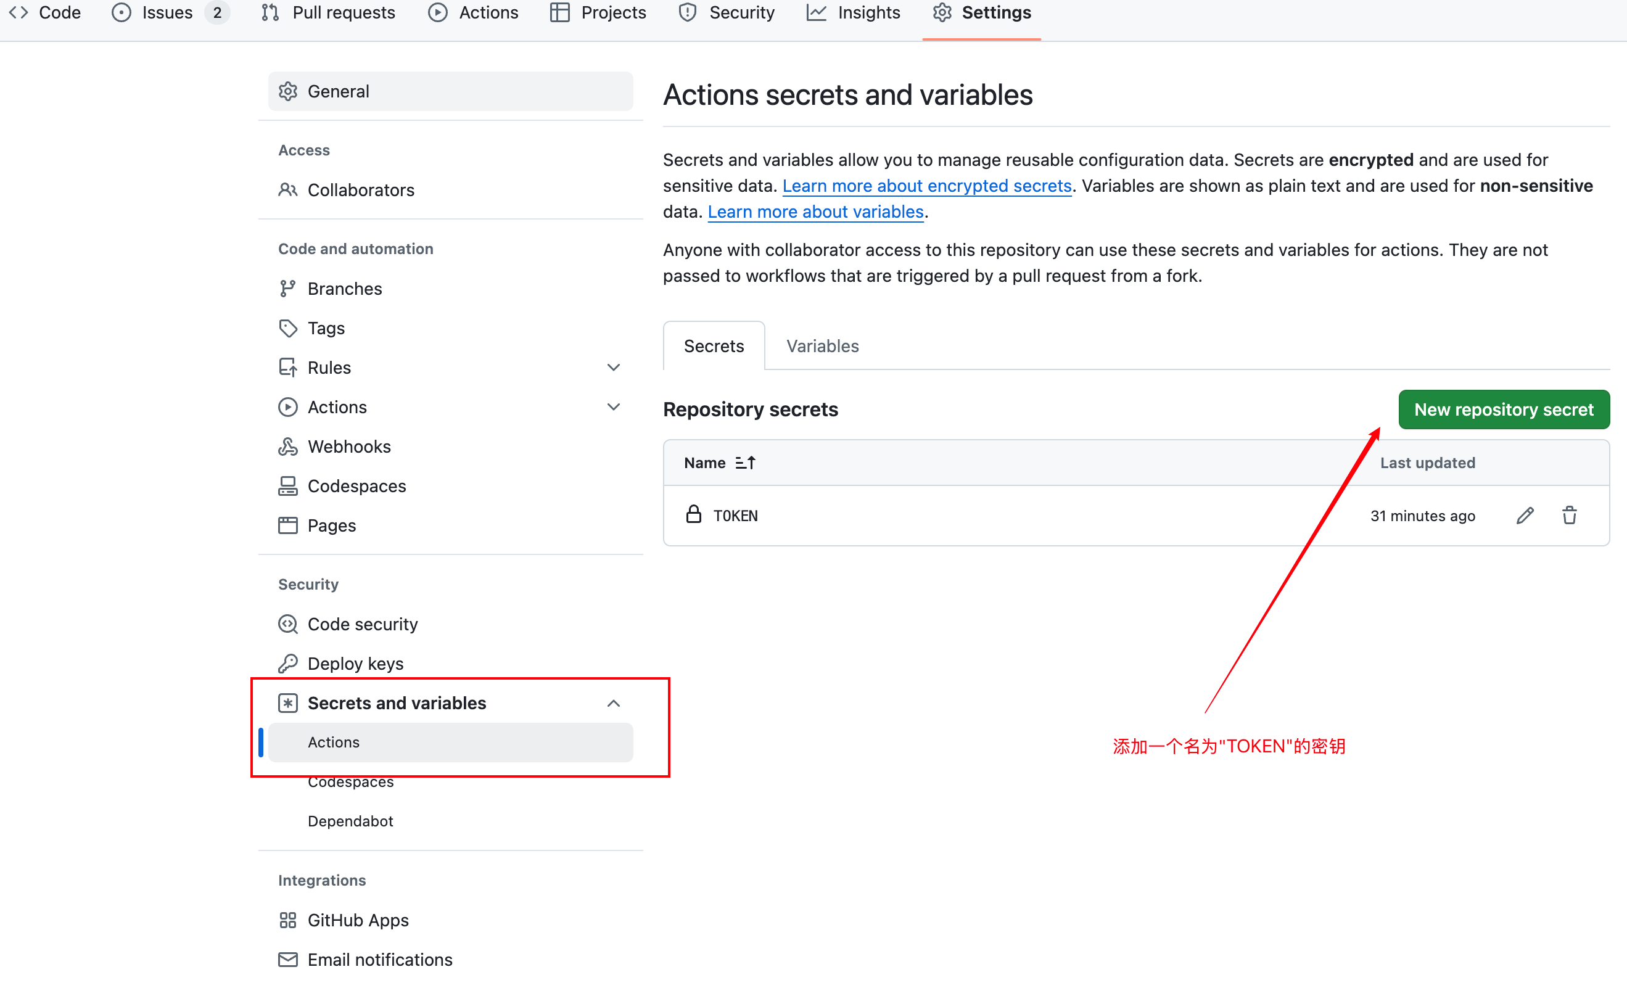Open Collaborators settings page

pyautogui.click(x=361, y=190)
